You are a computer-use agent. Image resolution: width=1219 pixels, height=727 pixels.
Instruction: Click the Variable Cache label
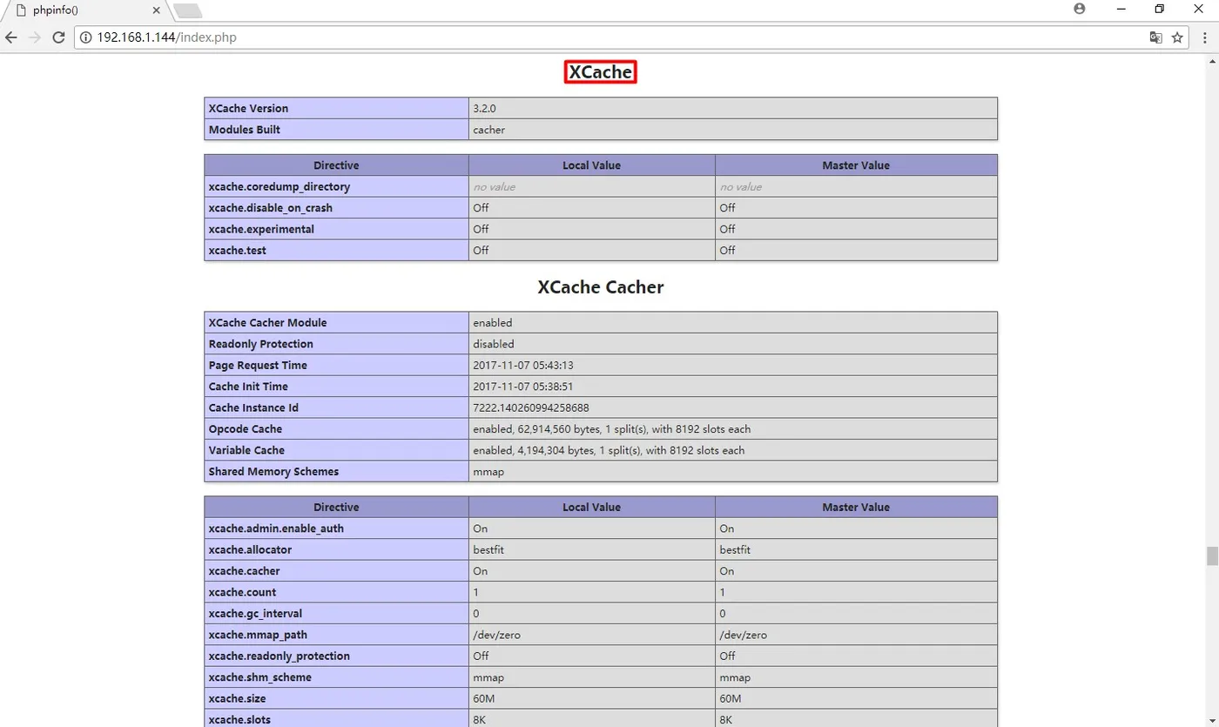(x=246, y=450)
